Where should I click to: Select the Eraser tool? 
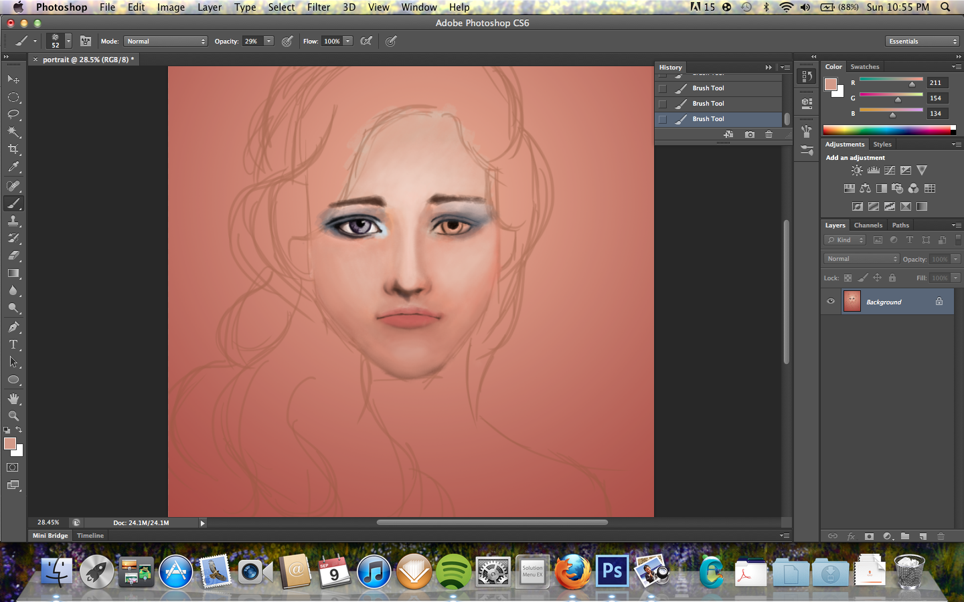pyautogui.click(x=13, y=256)
